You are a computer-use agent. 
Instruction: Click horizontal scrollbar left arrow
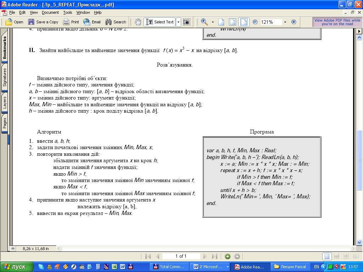pos(59,249)
